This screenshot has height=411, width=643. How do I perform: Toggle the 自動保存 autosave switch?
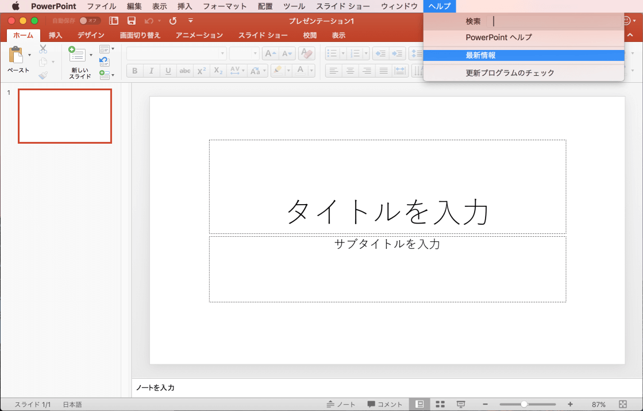tap(90, 21)
